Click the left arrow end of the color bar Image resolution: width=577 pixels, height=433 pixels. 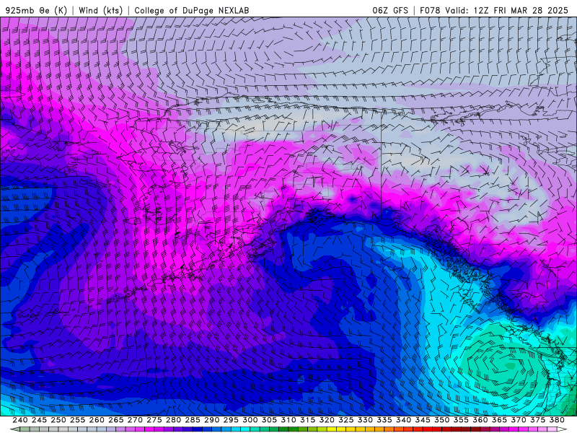click(x=15, y=429)
